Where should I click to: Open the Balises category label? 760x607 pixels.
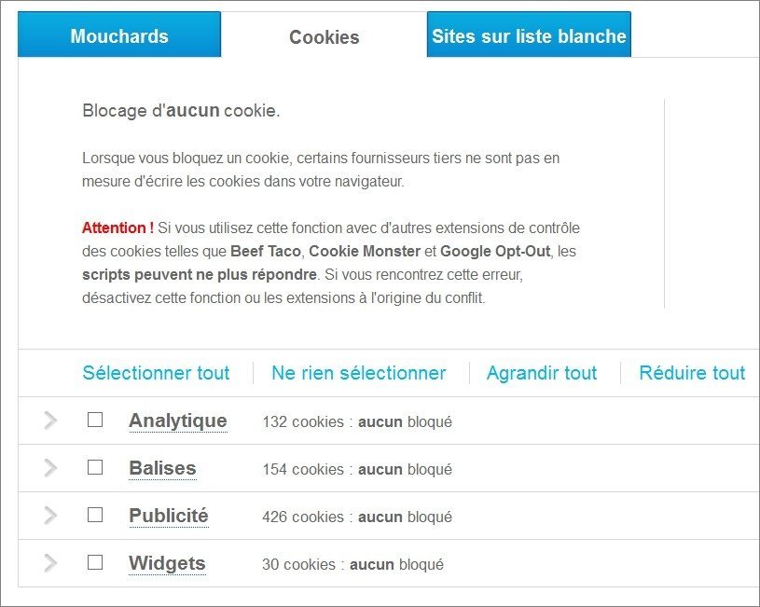coord(162,468)
